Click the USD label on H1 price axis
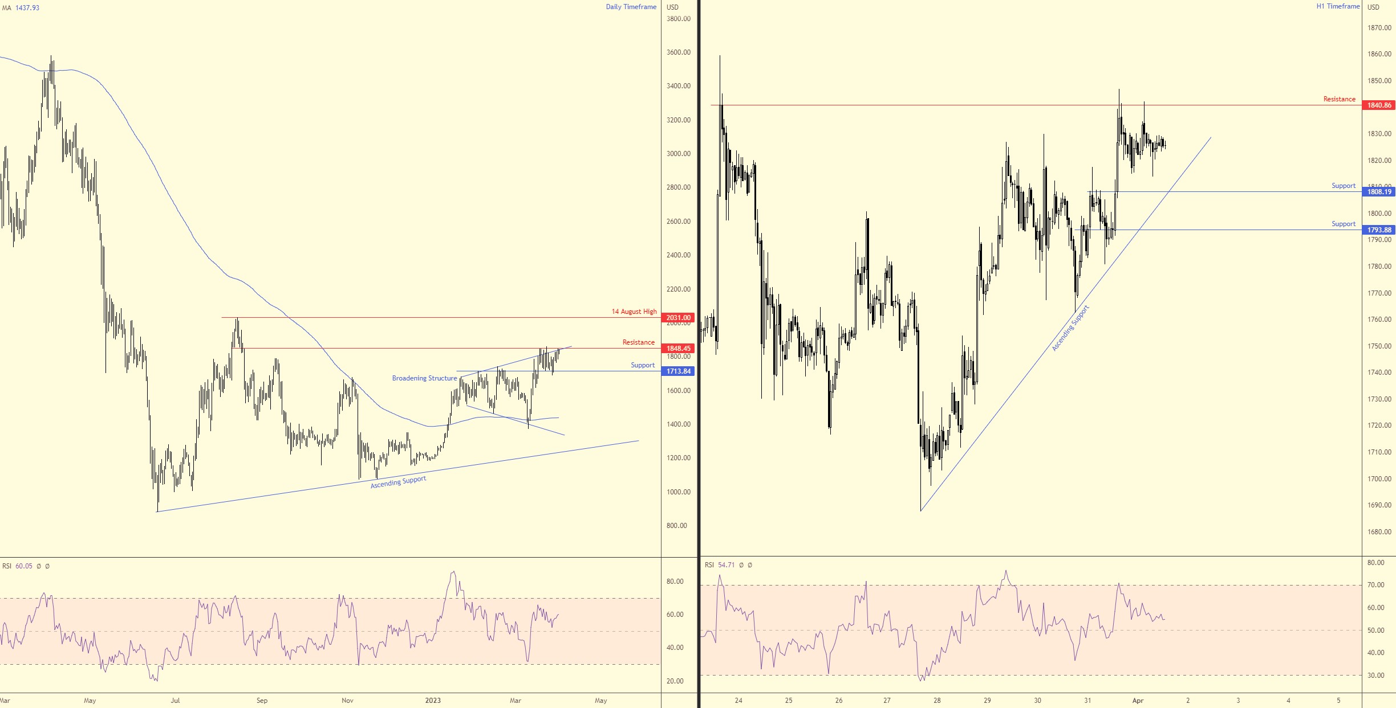 (1373, 7)
